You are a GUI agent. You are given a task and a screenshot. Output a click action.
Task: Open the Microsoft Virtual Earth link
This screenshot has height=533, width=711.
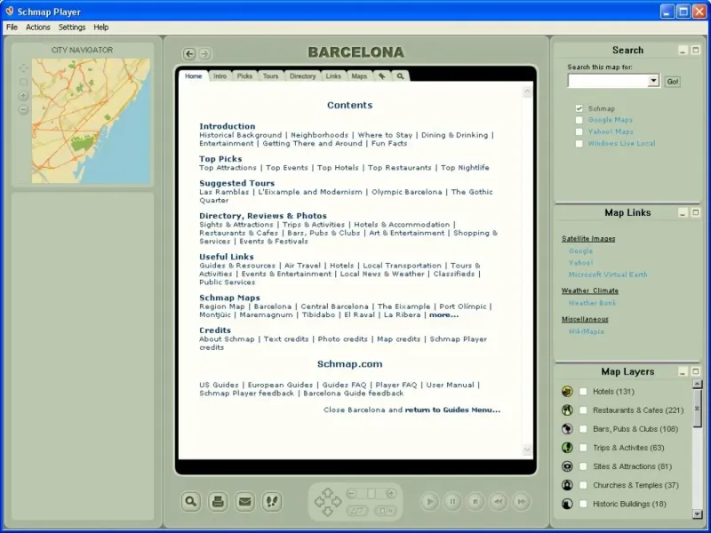(x=608, y=274)
